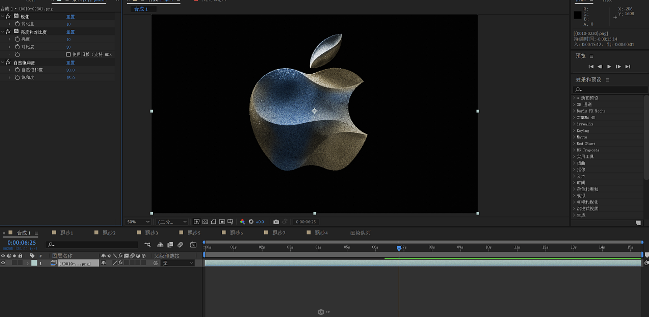649x317 pixels.
Task: Hide layer 1 with its eye toggle
Action: click(3, 263)
